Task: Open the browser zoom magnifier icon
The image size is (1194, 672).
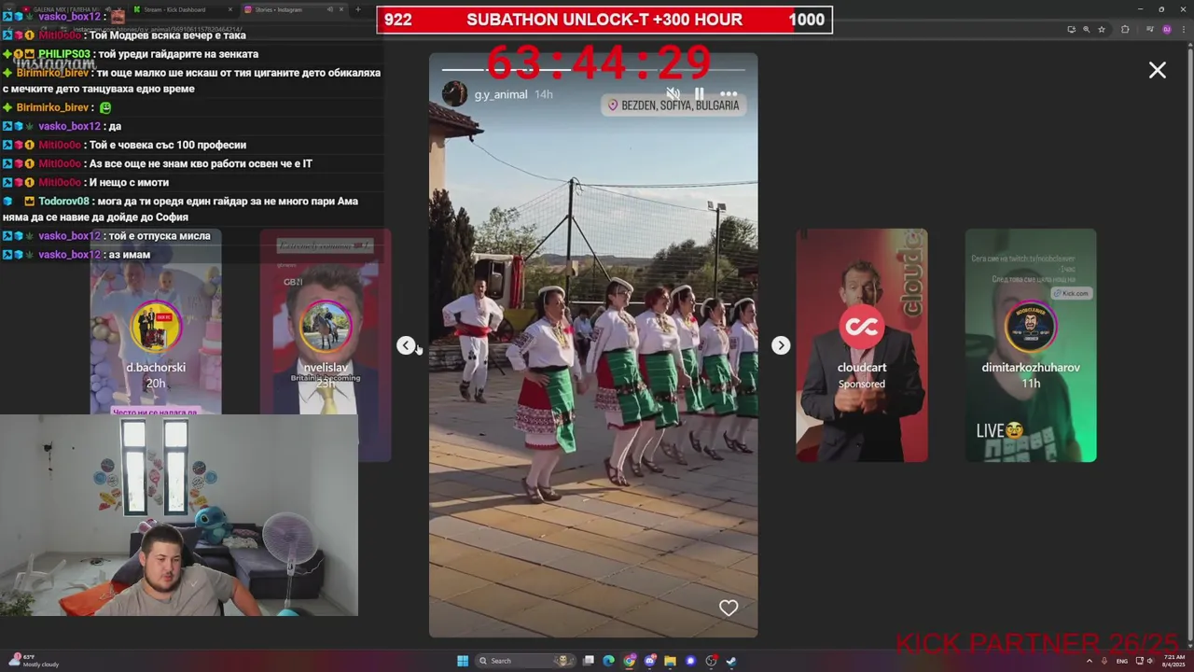Action: [x=1087, y=29]
